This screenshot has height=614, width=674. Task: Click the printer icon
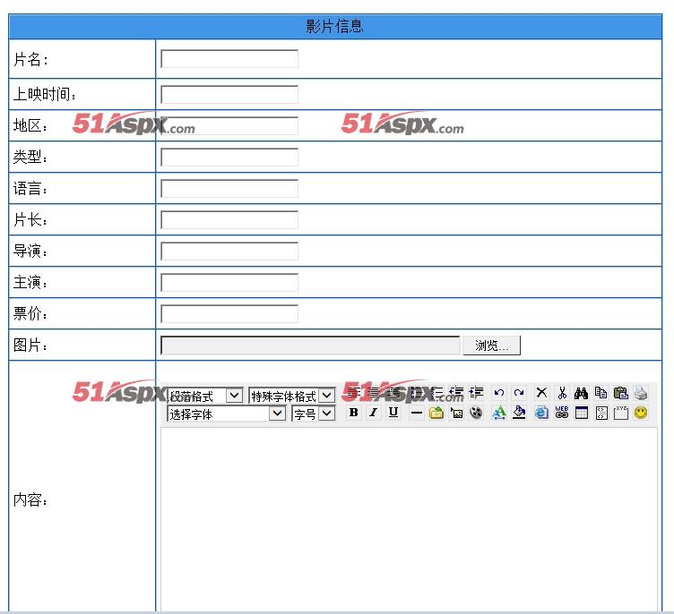tap(641, 393)
